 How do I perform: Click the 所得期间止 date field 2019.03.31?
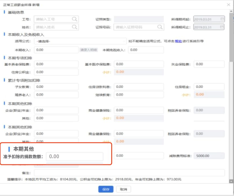coord(209,27)
